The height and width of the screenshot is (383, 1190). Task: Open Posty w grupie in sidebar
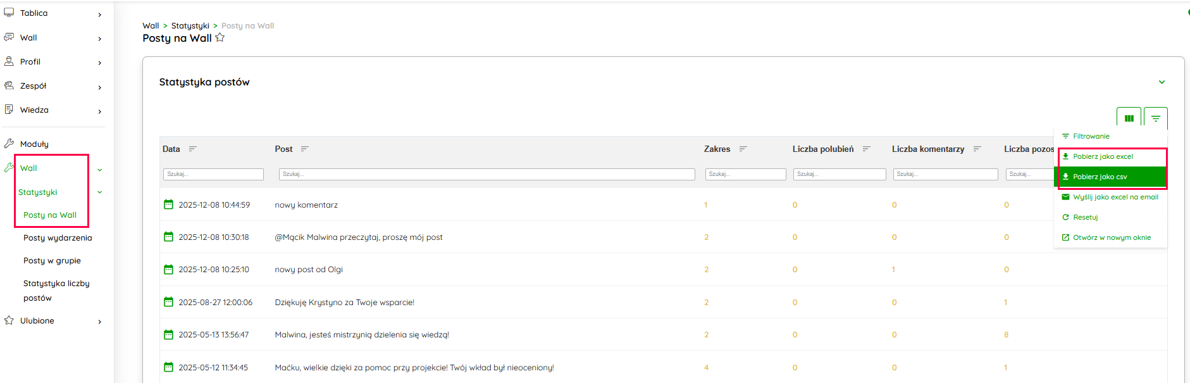point(52,260)
